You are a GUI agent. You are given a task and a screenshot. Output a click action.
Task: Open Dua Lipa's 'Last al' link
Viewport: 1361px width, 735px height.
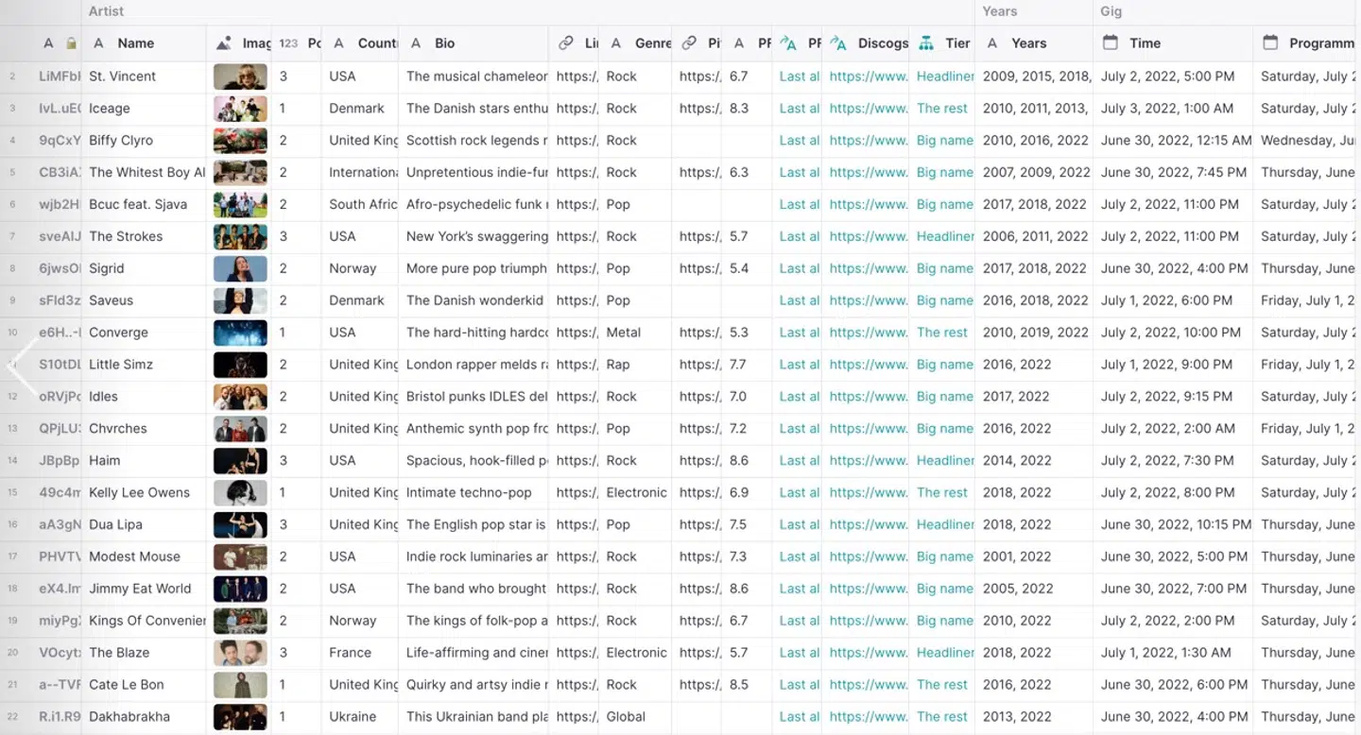coord(799,524)
